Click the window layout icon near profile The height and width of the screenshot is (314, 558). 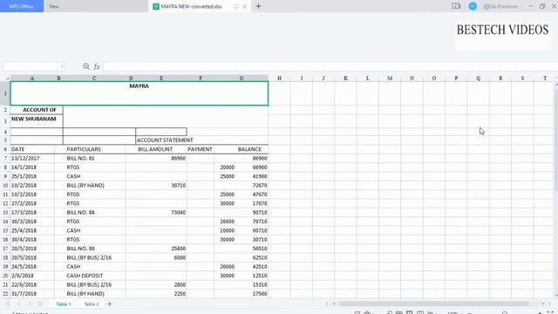click(456, 6)
